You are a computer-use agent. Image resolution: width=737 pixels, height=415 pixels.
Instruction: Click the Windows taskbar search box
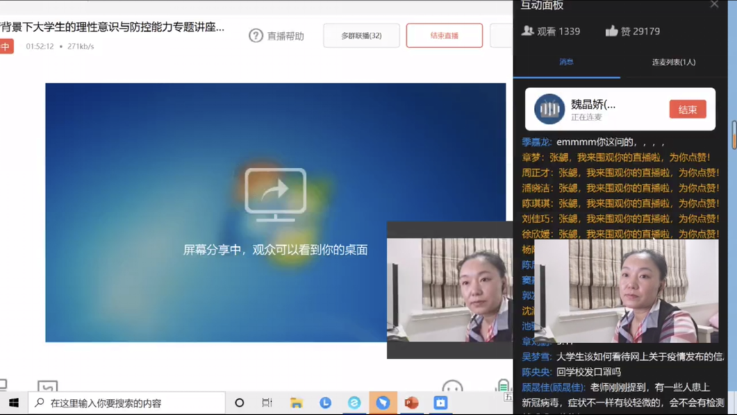[127, 403]
